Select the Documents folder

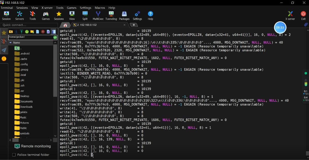[24, 101]
